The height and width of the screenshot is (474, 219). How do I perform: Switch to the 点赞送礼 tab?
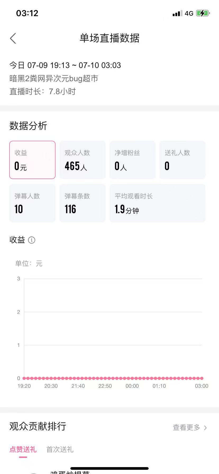[x=23, y=449]
